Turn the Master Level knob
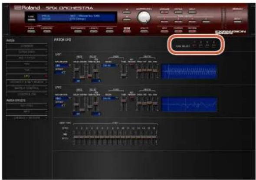 point(144,17)
